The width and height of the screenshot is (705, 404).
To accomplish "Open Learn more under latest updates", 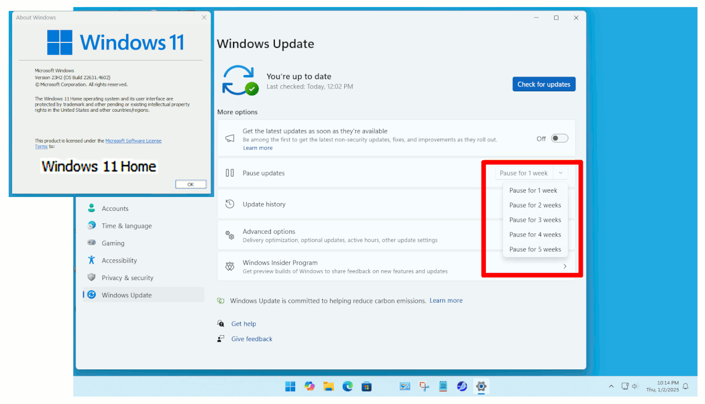I will [x=258, y=148].
